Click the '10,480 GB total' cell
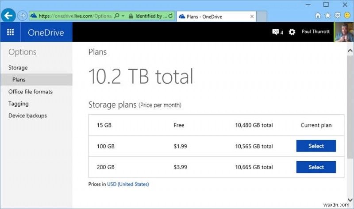The image size is (354, 209). [254, 125]
